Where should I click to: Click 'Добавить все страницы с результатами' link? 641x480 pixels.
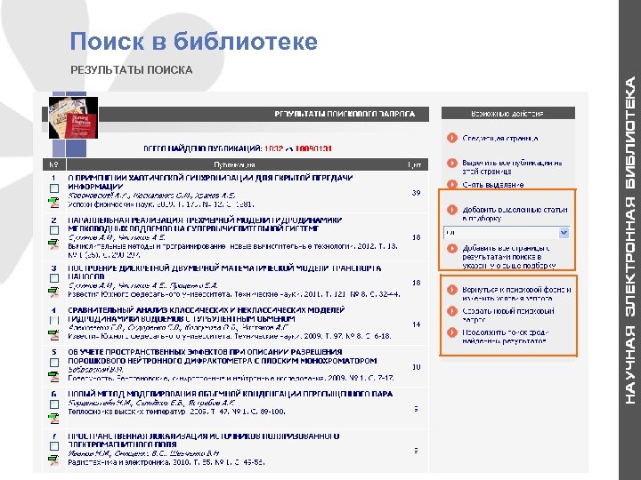click(x=509, y=257)
